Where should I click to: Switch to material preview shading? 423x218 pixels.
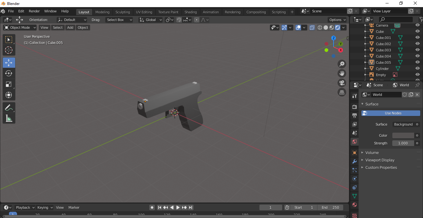[332, 28]
